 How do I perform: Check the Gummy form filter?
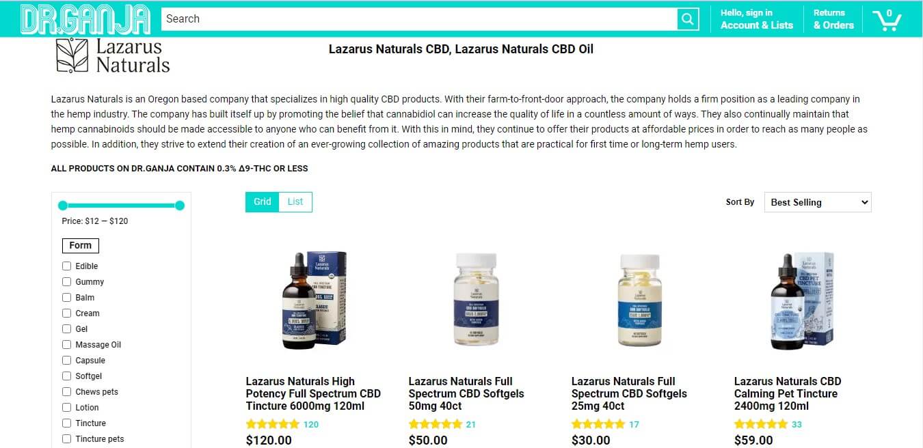(67, 281)
